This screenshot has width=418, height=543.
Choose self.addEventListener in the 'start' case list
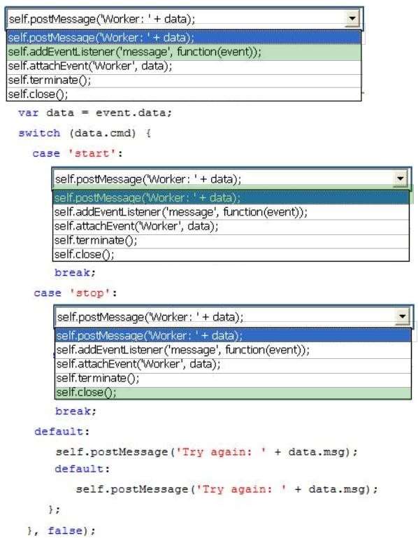point(231,212)
